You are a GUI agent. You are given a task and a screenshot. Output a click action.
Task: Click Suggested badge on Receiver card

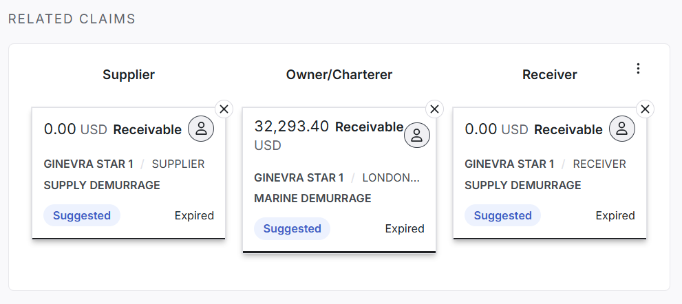point(502,215)
